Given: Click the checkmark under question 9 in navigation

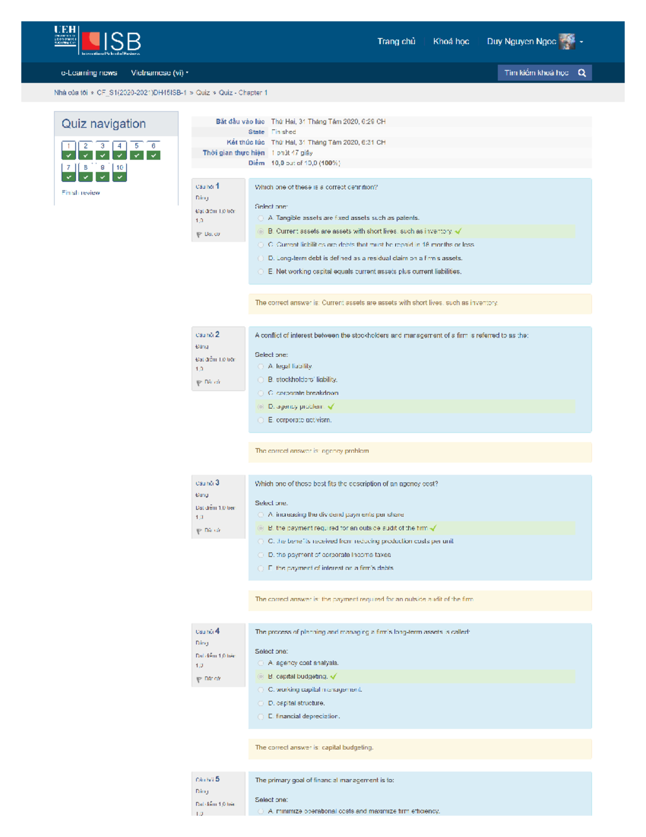Looking at the screenshot, I should [x=102, y=176].
